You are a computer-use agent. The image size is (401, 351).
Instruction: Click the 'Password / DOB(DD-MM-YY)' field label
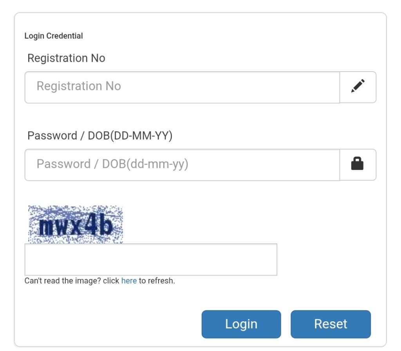(100, 136)
